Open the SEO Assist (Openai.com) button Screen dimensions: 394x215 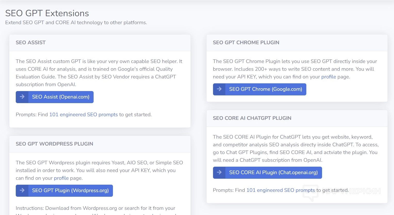tap(61, 97)
